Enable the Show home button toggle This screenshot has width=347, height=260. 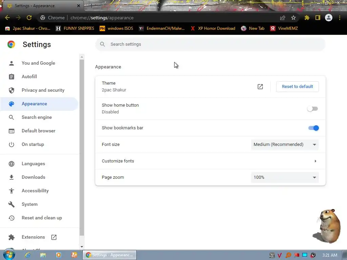click(x=312, y=109)
